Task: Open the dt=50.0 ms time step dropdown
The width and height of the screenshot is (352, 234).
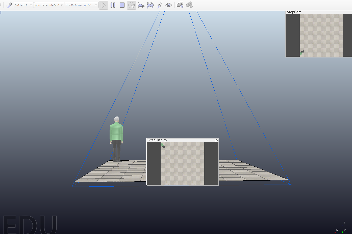Action: click(82, 5)
